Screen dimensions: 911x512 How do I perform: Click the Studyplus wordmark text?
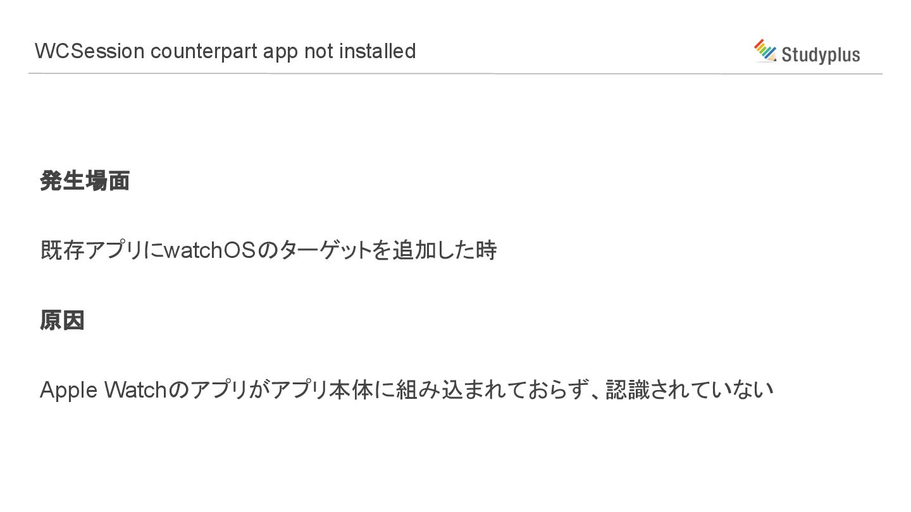(821, 55)
